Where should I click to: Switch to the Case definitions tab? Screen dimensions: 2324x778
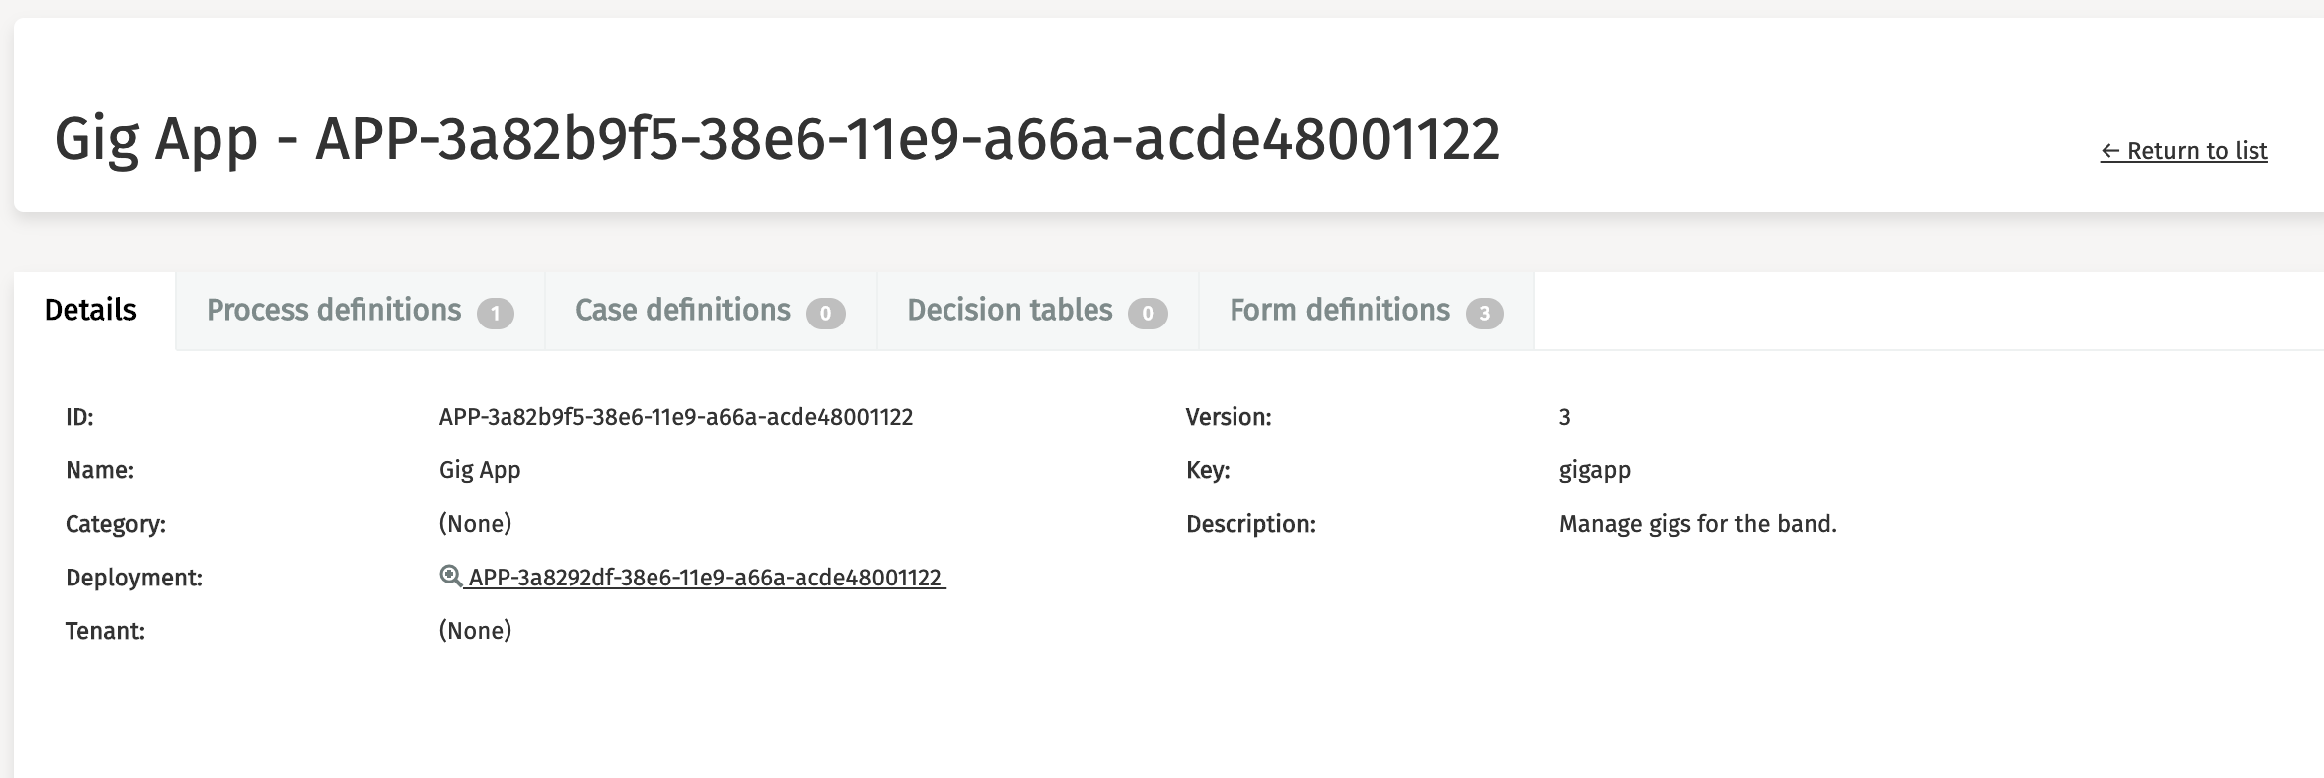(682, 311)
